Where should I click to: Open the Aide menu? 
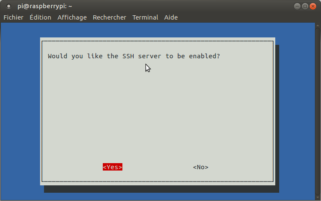pyautogui.click(x=171, y=17)
